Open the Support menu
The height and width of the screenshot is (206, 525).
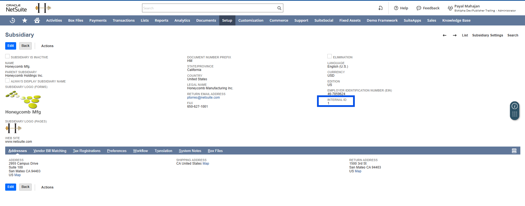(301, 21)
